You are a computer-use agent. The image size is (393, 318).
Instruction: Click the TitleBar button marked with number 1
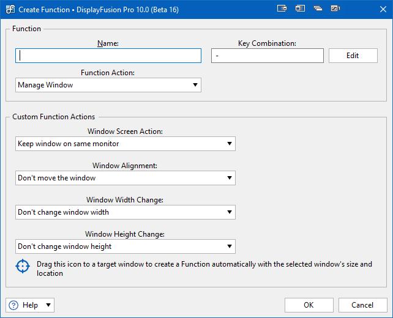click(x=335, y=9)
